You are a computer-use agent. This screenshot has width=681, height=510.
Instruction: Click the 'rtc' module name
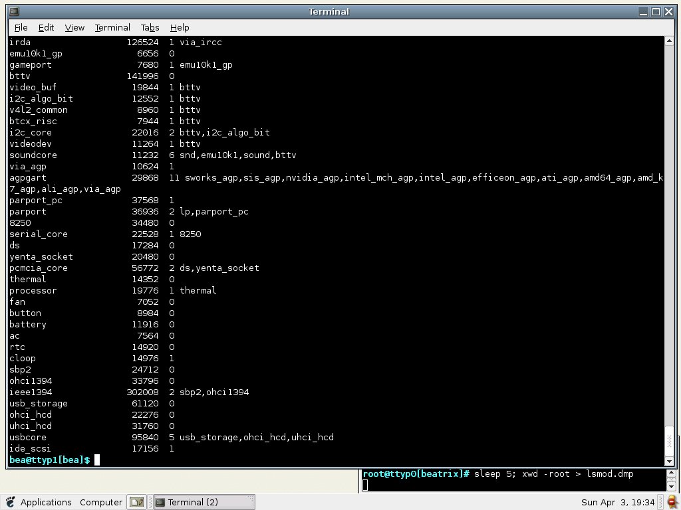17,347
